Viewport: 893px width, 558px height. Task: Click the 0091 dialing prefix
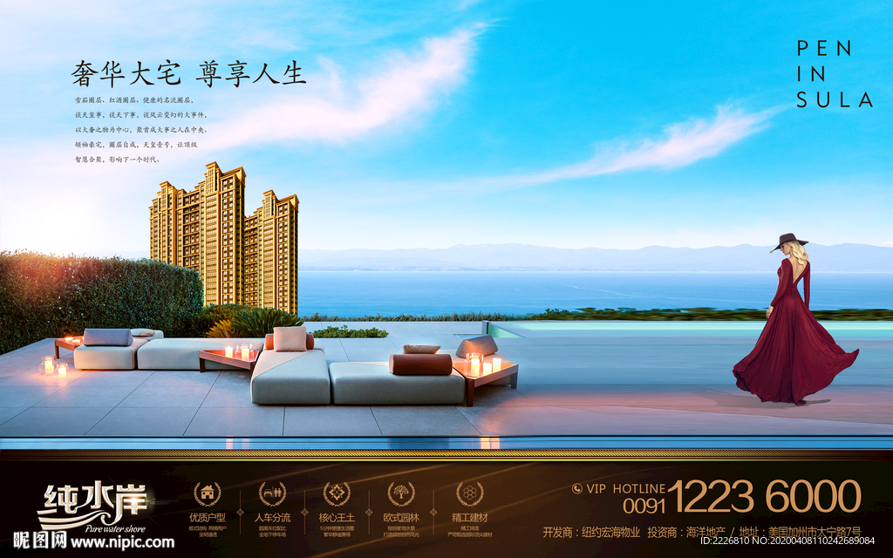(x=644, y=506)
